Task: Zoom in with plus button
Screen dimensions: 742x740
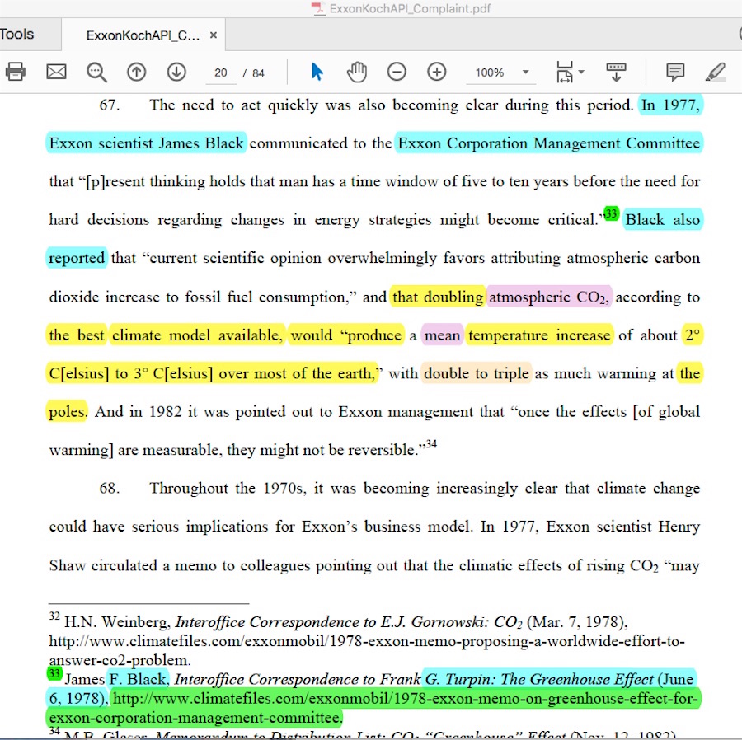Action: pyautogui.click(x=437, y=72)
